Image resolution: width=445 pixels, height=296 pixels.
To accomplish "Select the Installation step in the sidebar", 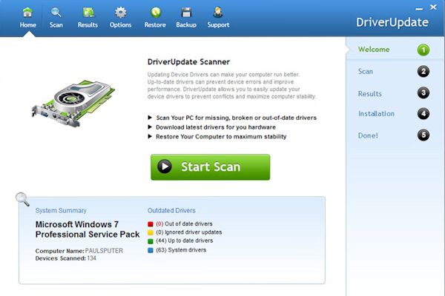I will (376, 113).
